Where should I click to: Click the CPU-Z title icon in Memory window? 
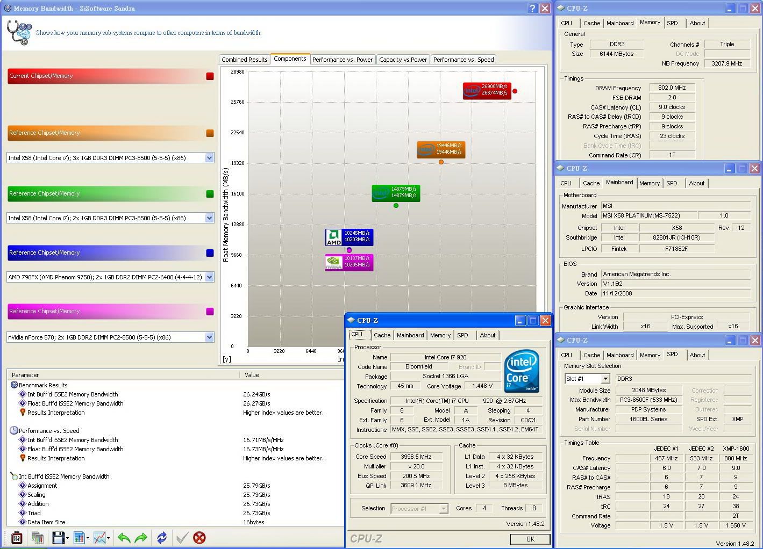tap(561, 8)
